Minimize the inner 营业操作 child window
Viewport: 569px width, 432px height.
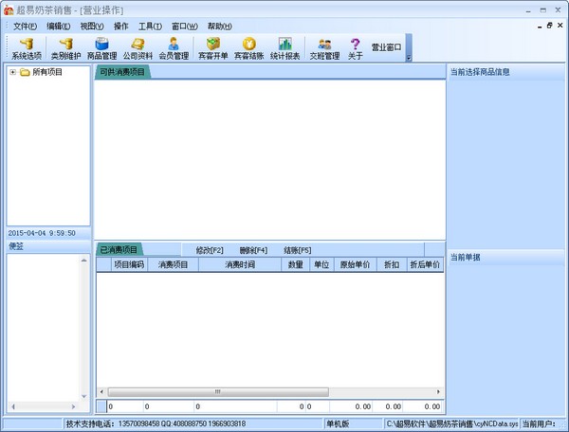pyautogui.click(x=540, y=26)
